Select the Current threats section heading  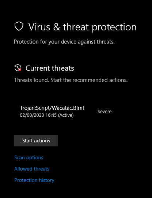point(50,68)
